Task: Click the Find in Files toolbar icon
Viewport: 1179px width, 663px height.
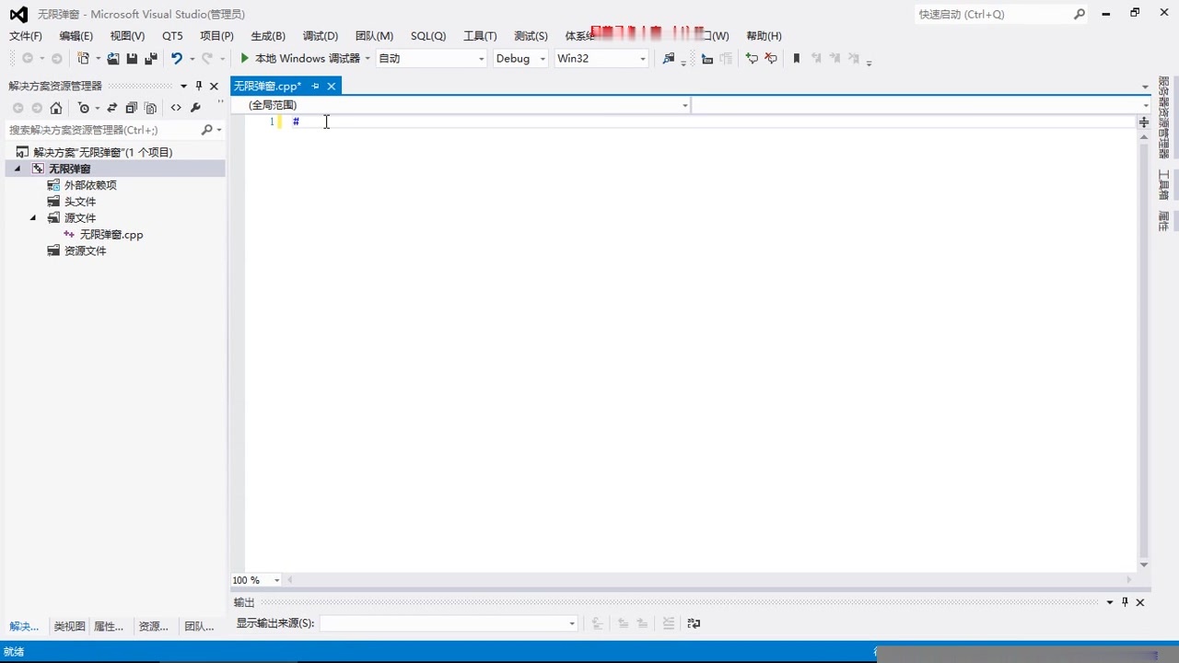Action: coord(669,58)
